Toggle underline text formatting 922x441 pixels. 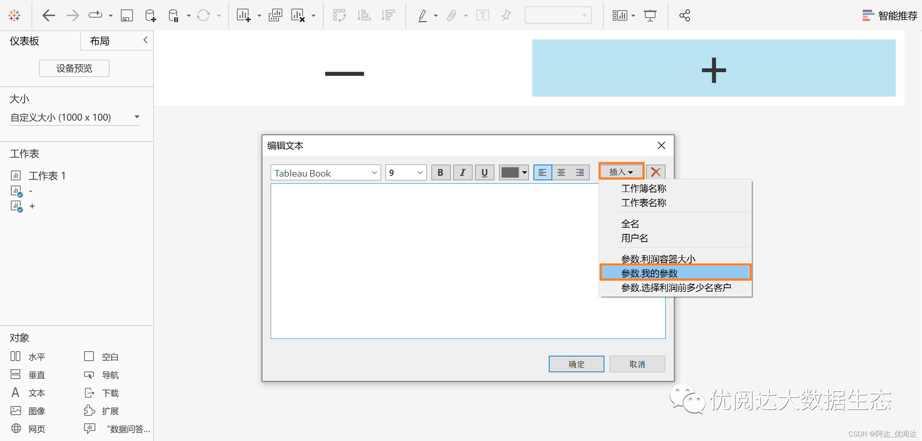point(484,172)
